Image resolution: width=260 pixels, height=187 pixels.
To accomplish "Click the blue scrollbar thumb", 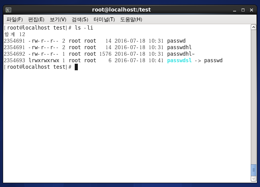I will (254, 170).
